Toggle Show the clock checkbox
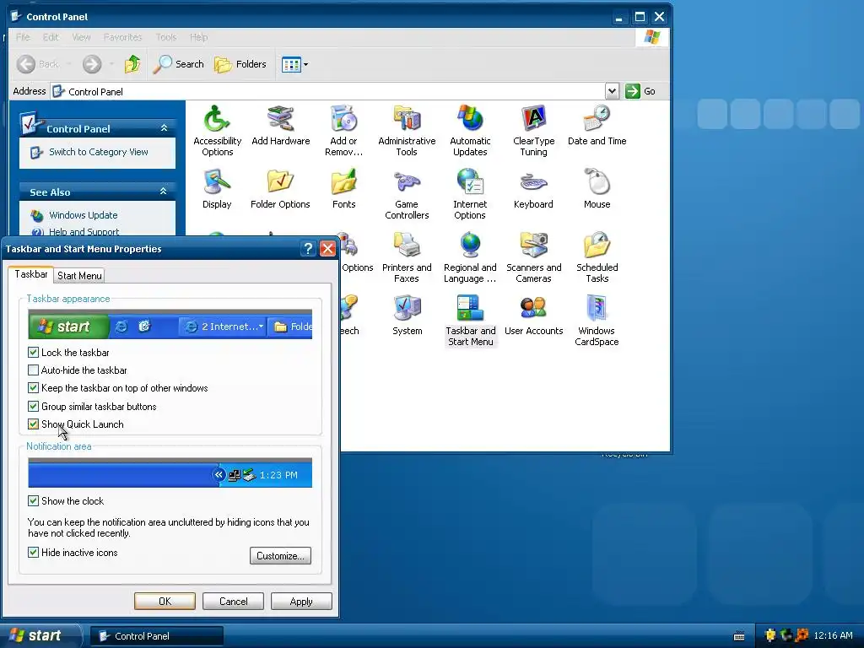 pos(33,501)
